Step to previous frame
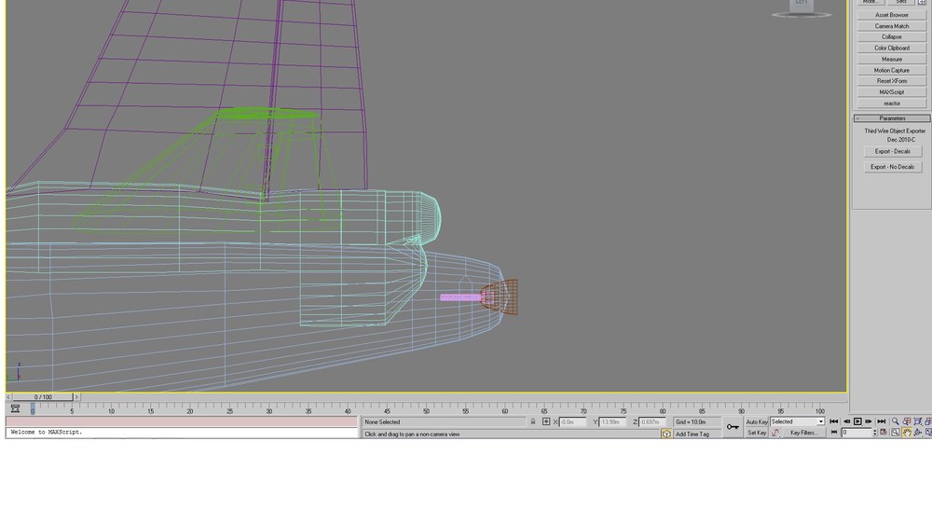Screen dimensions: 932x524 coord(846,421)
